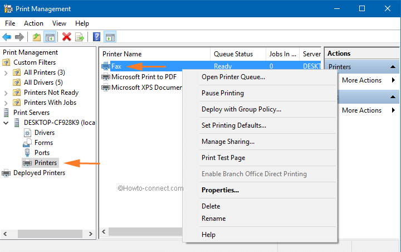
Task: Choose Rename from context menu
Action: coord(260,219)
